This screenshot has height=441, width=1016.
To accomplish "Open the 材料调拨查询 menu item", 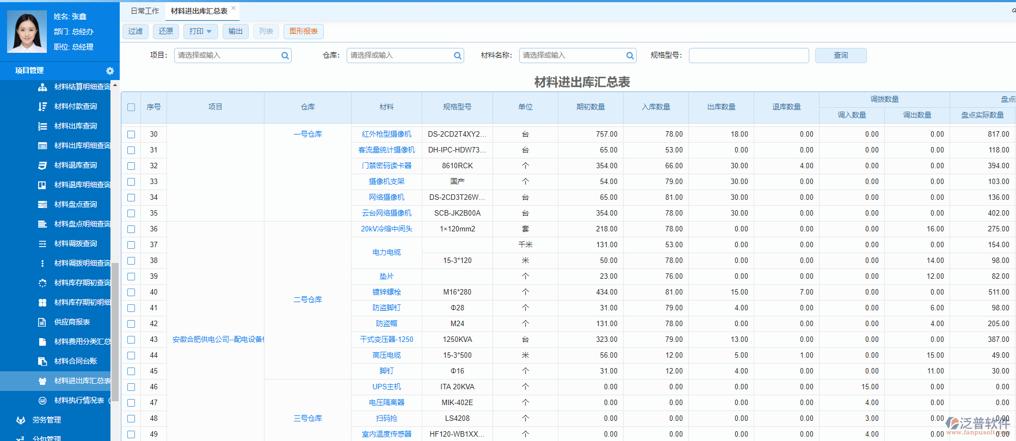I will (x=76, y=244).
